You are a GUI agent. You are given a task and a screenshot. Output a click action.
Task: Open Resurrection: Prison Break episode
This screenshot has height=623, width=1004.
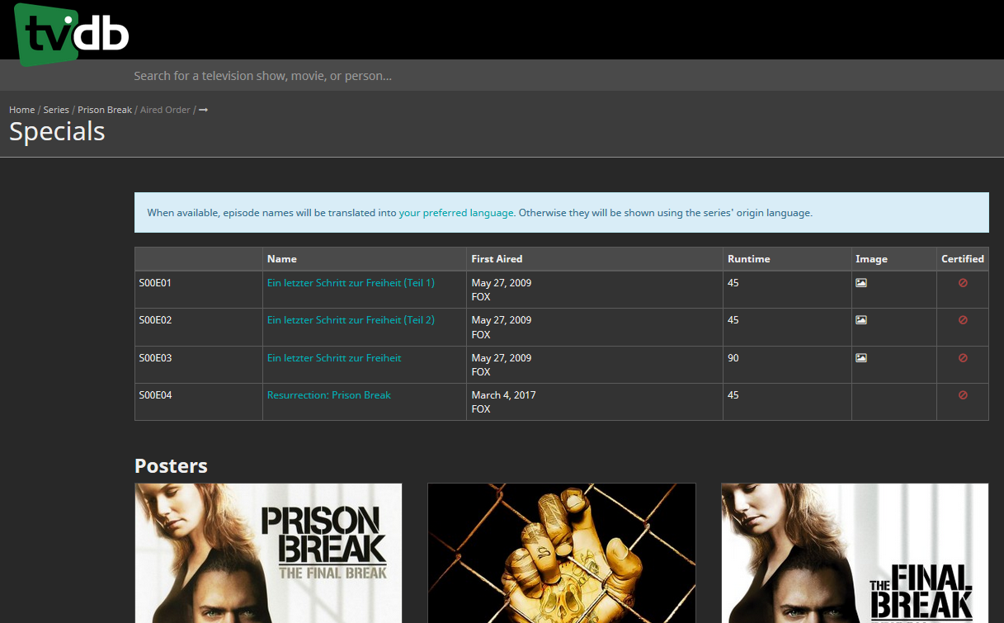click(329, 395)
